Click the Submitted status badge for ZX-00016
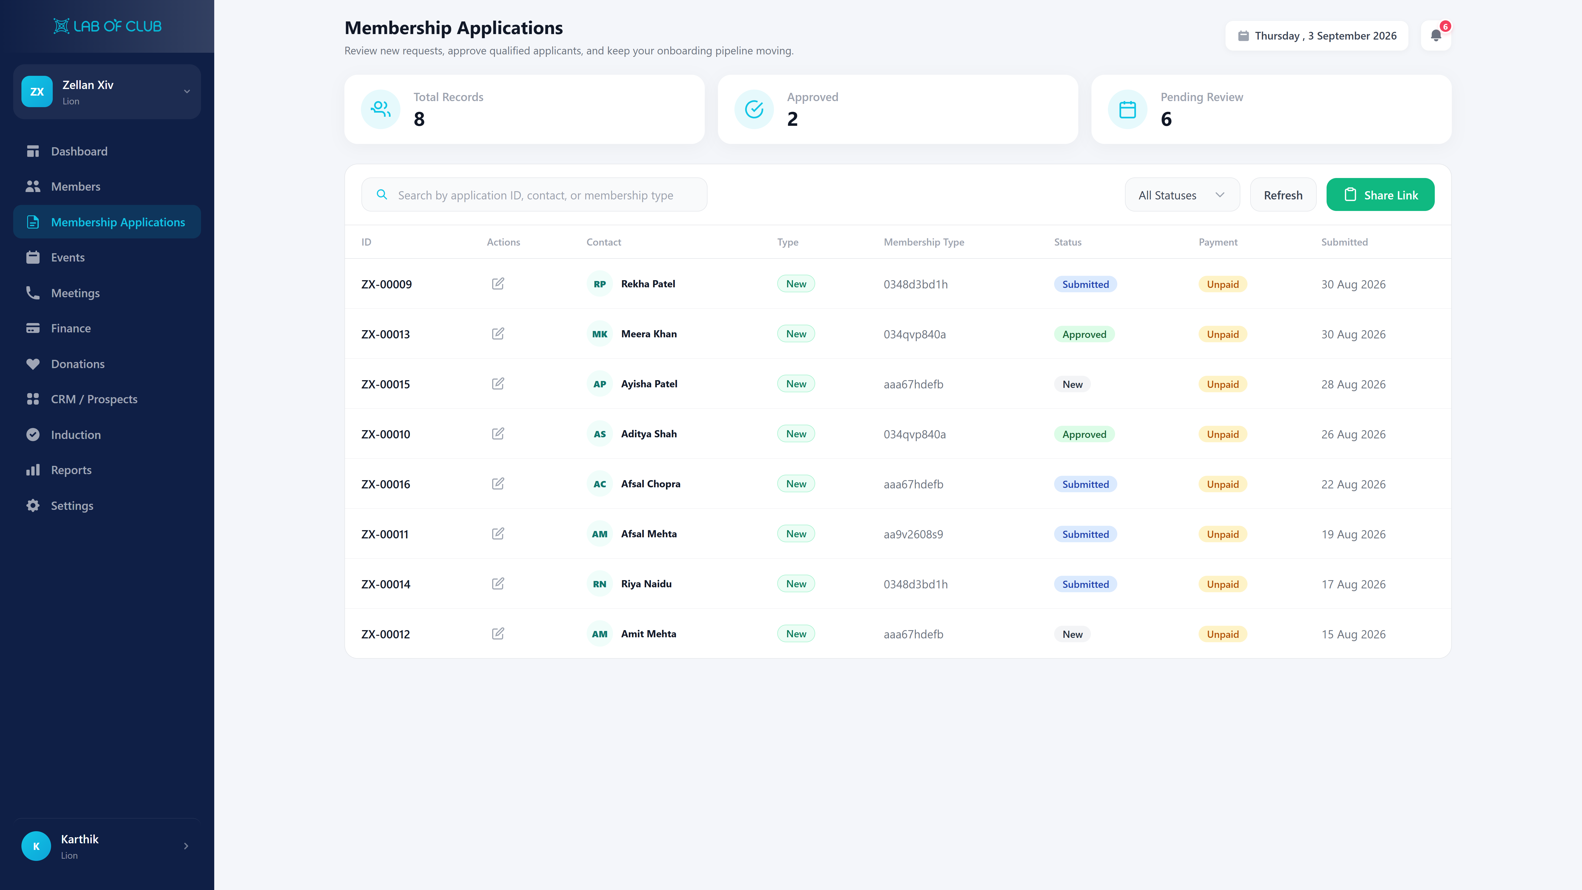Screen dimensions: 1582x890 (1085, 484)
